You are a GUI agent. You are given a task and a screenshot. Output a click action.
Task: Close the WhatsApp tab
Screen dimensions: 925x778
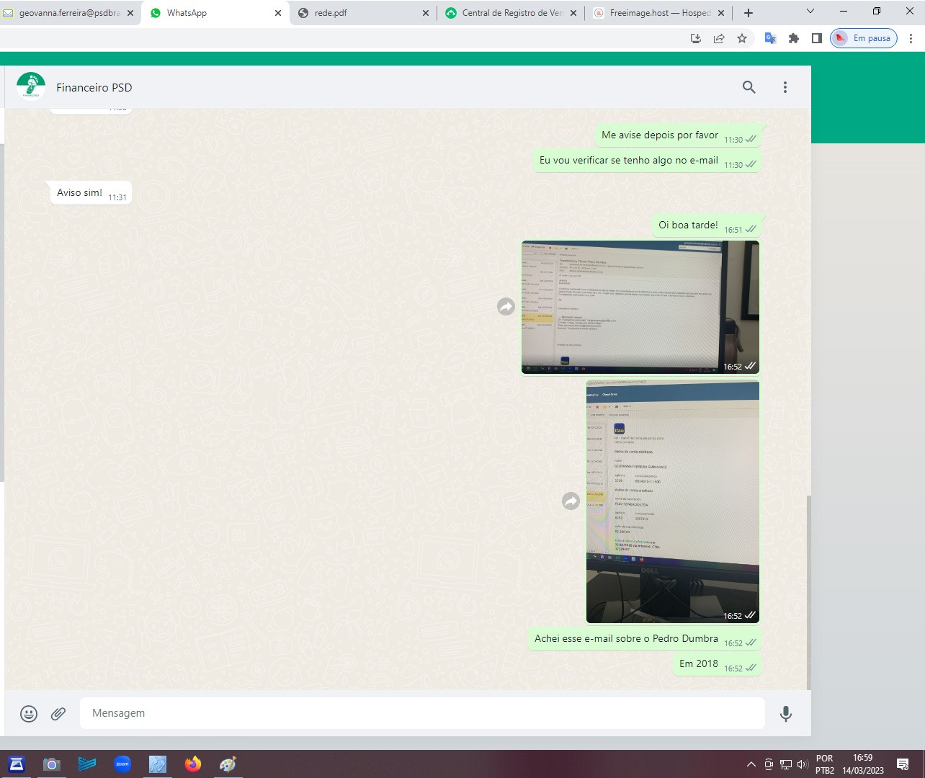(278, 13)
